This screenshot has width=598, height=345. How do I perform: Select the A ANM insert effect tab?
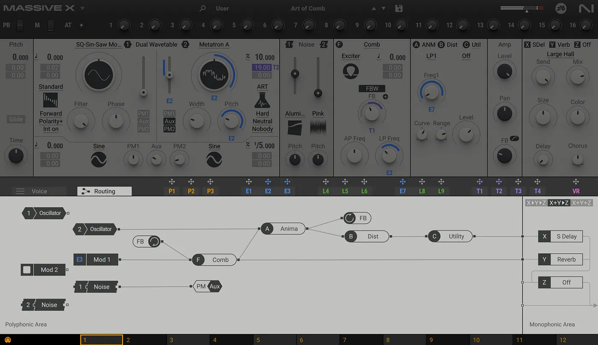coord(424,44)
